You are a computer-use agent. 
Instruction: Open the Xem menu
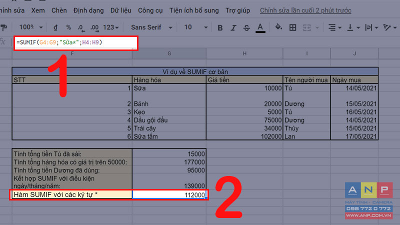click(38, 10)
